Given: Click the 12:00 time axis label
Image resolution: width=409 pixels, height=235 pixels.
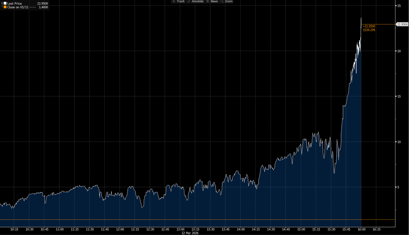Looking at the screenshot, I should pos(120,229).
